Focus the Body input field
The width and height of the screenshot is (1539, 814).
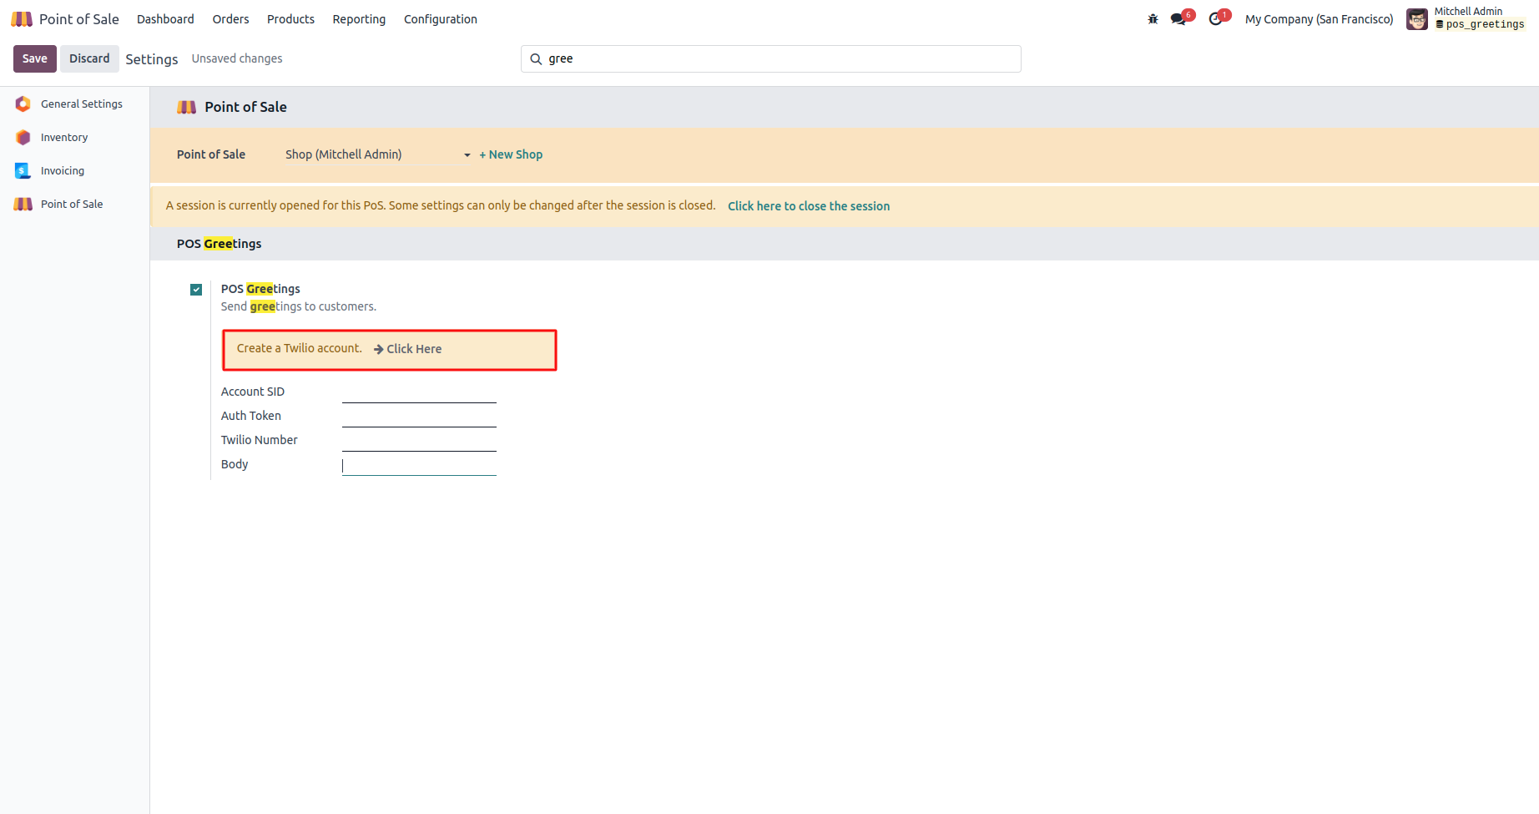[x=419, y=465]
